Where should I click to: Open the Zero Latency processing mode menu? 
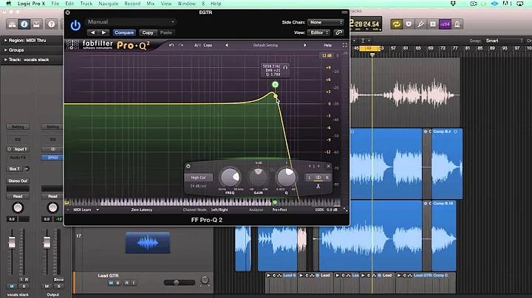coord(141,209)
